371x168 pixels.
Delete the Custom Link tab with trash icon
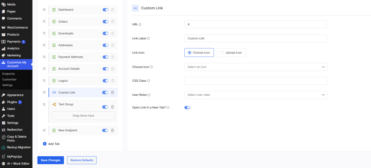(x=112, y=92)
